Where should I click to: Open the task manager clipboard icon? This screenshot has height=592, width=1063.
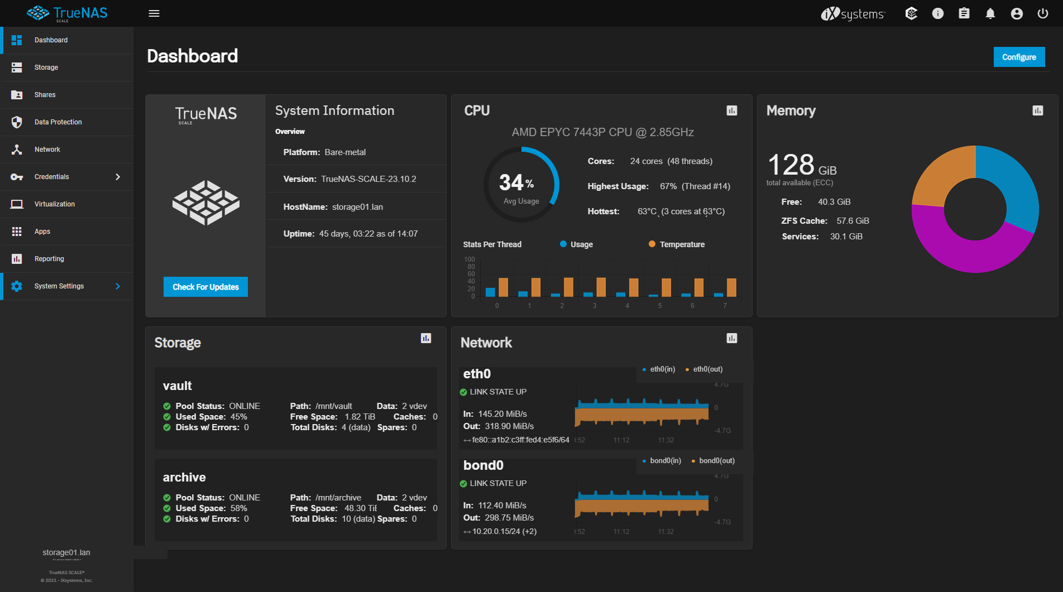(964, 13)
